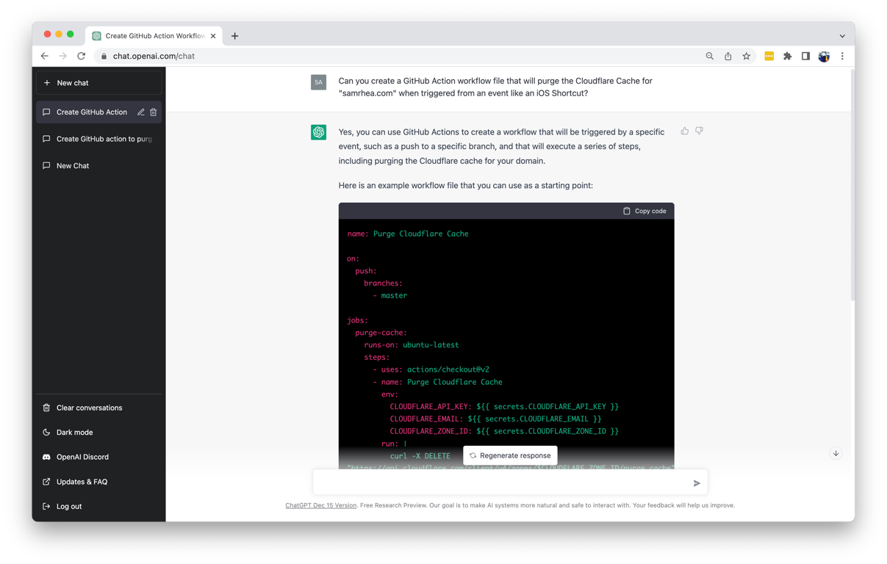
Task: Click the thumbs up feedback icon
Action: (x=685, y=131)
